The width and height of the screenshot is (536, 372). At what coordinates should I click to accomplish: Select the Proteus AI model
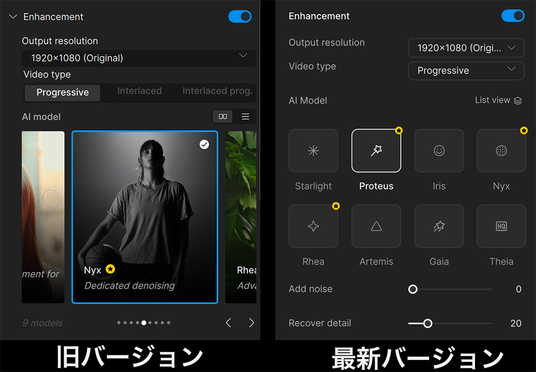(x=376, y=150)
